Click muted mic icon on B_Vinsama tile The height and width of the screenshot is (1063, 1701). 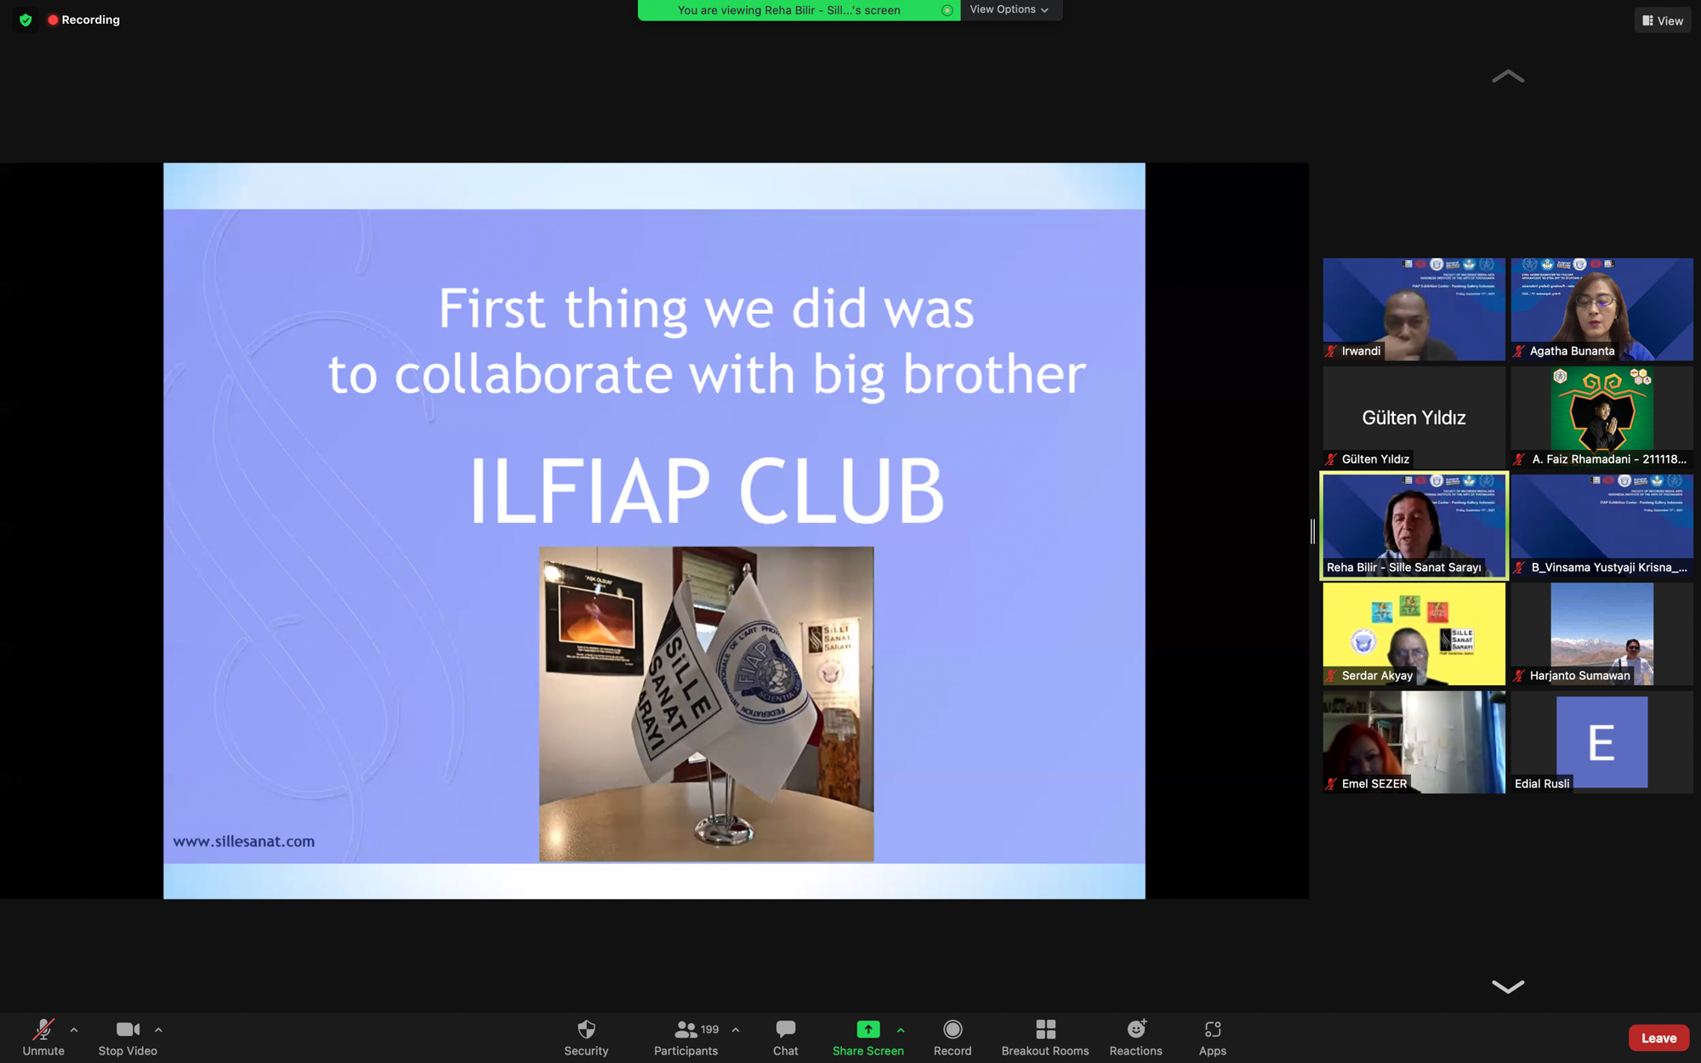(1520, 567)
